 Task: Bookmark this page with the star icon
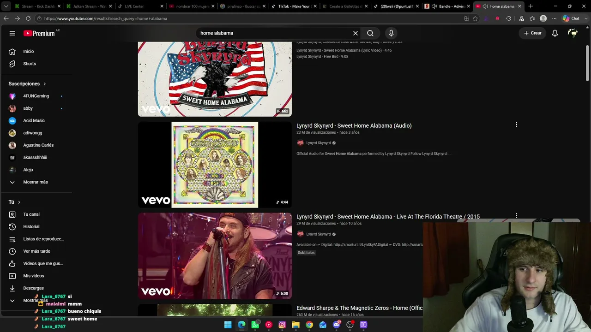point(475,18)
